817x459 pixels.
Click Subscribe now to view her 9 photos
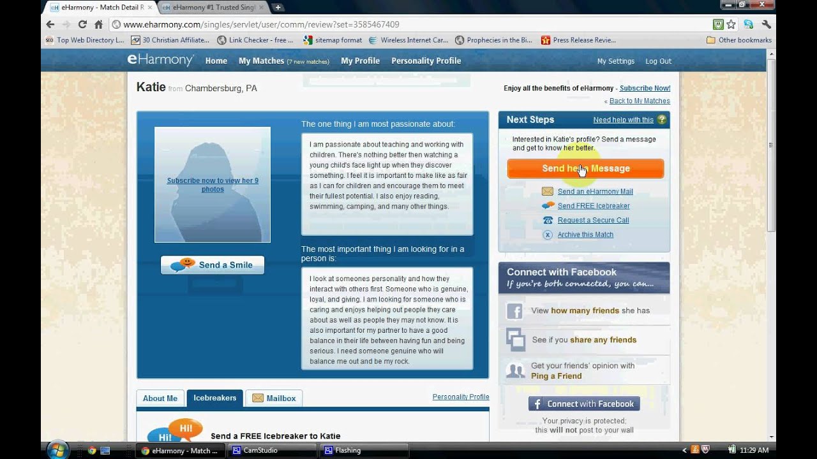(x=213, y=185)
